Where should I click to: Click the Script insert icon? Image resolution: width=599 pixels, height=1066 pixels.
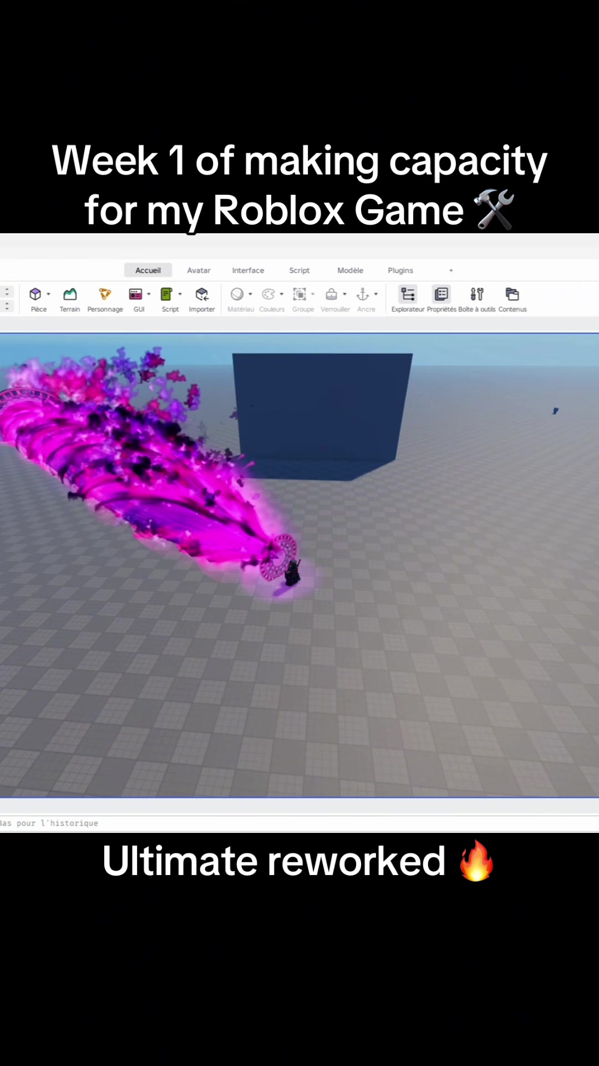pyautogui.click(x=166, y=294)
